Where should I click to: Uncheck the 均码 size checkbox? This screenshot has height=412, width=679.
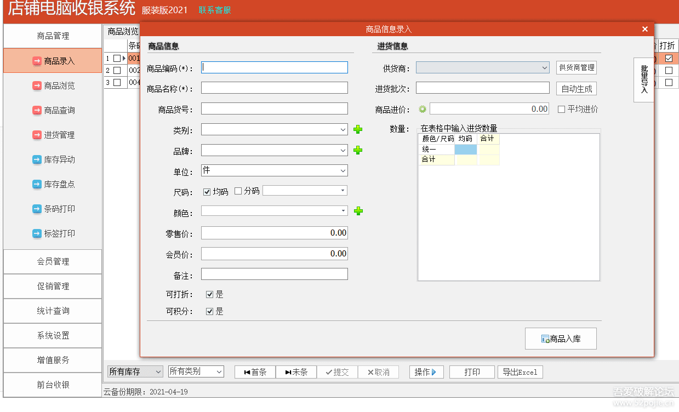(207, 191)
